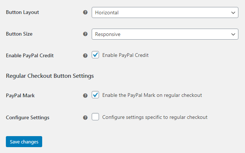Image resolution: width=245 pixels, height=153 pixels.
Task: Click the Regular Checkout Button Settings heading
Action: [x=50, y=76]
